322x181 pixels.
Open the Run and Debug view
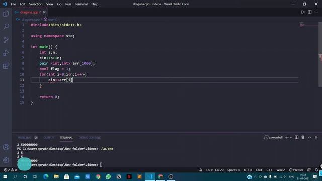6,53
